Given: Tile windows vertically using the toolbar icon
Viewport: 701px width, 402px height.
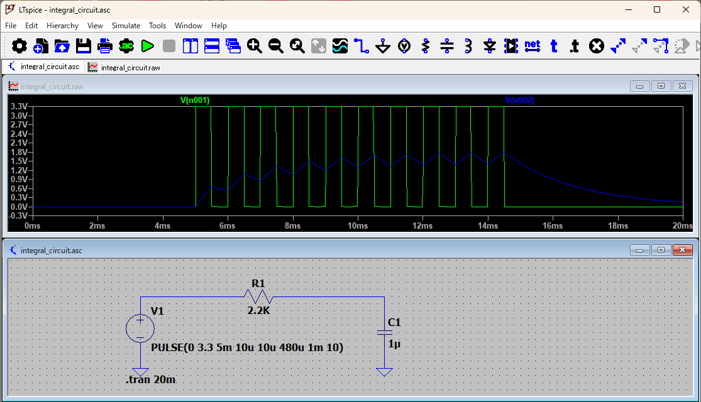Looking at the screenshot, I should (190, 46).
